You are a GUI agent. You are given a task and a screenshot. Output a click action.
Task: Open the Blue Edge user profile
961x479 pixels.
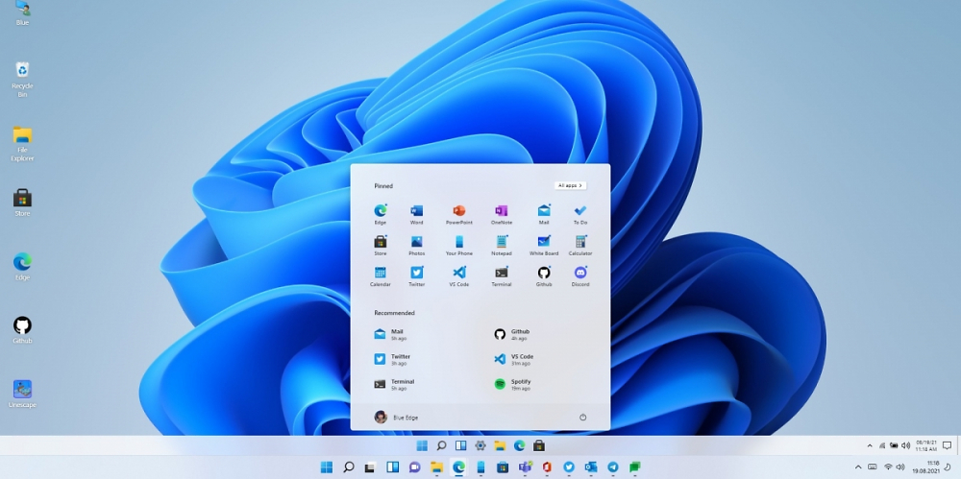tap(397, 418)
